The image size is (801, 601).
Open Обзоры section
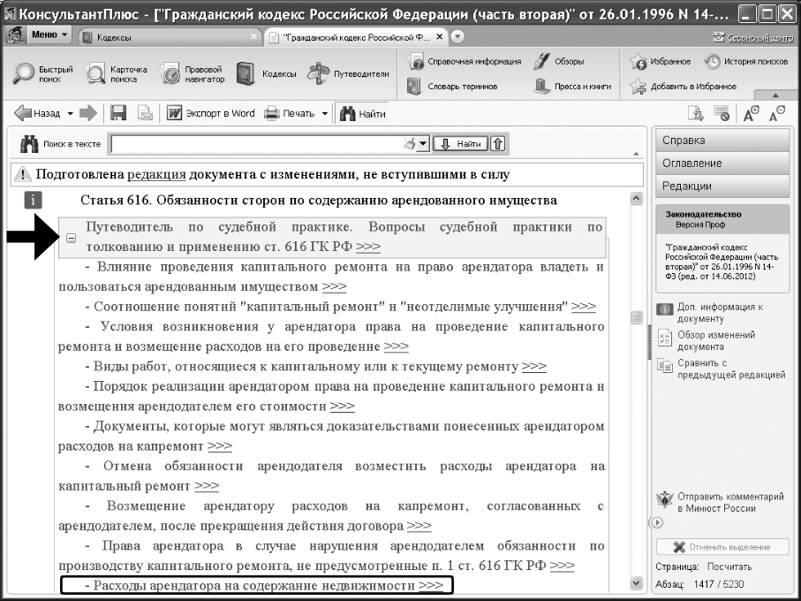558,61
